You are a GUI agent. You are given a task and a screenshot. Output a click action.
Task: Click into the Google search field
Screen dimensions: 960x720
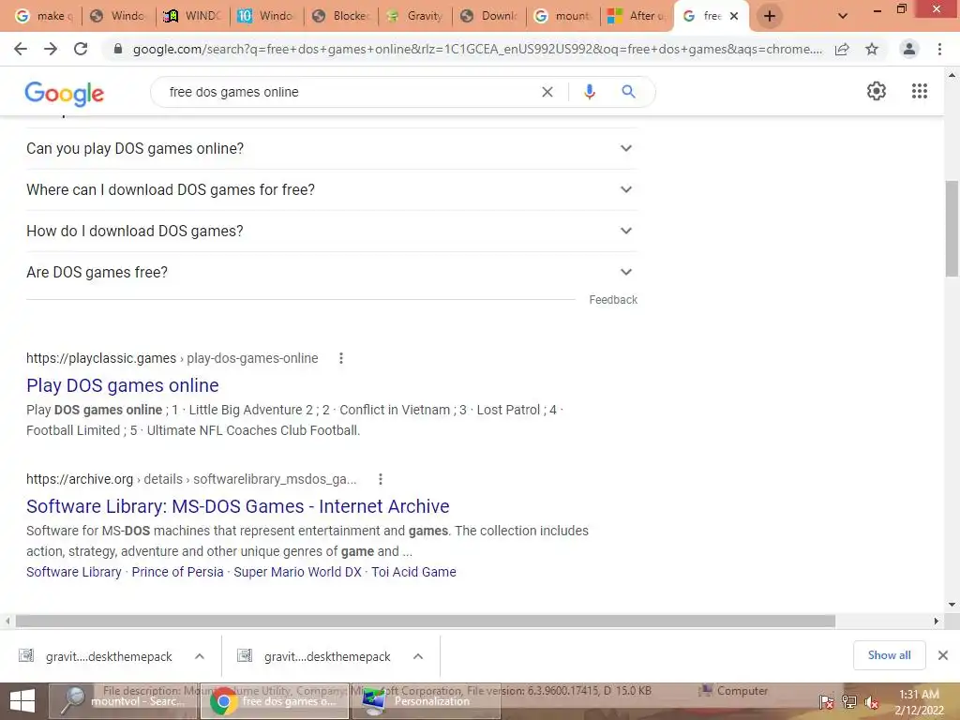[x=349, y=92]
